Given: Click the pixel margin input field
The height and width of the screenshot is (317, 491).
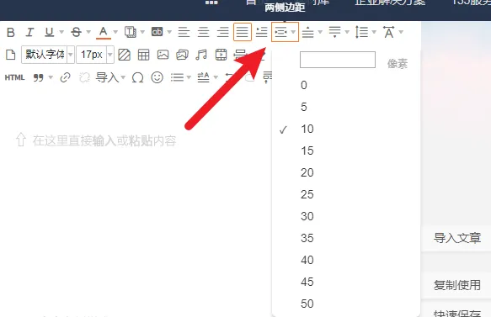Looking at the screenshot, I should (x=338, y=60).
